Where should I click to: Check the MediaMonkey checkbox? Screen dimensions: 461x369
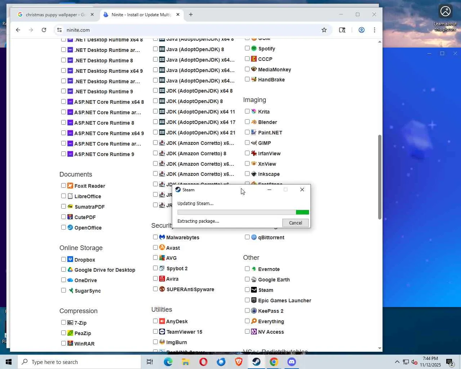point(247,69)
